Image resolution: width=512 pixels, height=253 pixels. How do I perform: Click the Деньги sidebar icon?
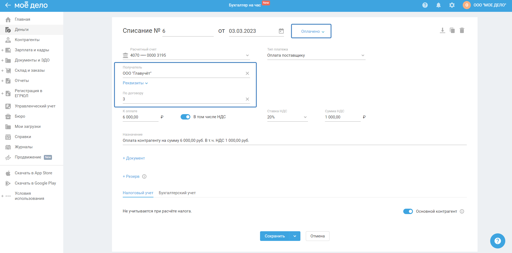[8, 30]
